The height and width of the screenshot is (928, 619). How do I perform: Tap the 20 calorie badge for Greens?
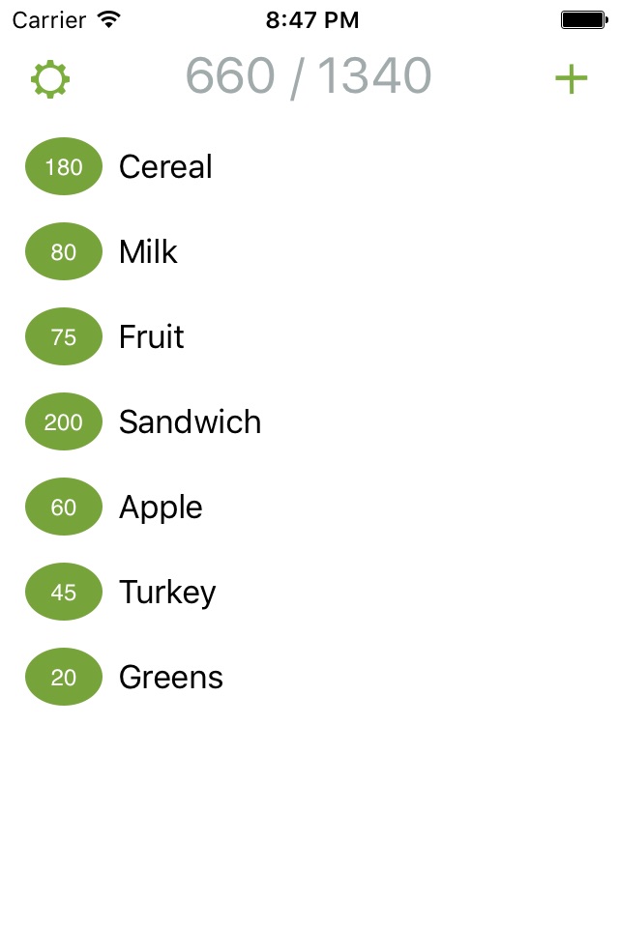64,678
